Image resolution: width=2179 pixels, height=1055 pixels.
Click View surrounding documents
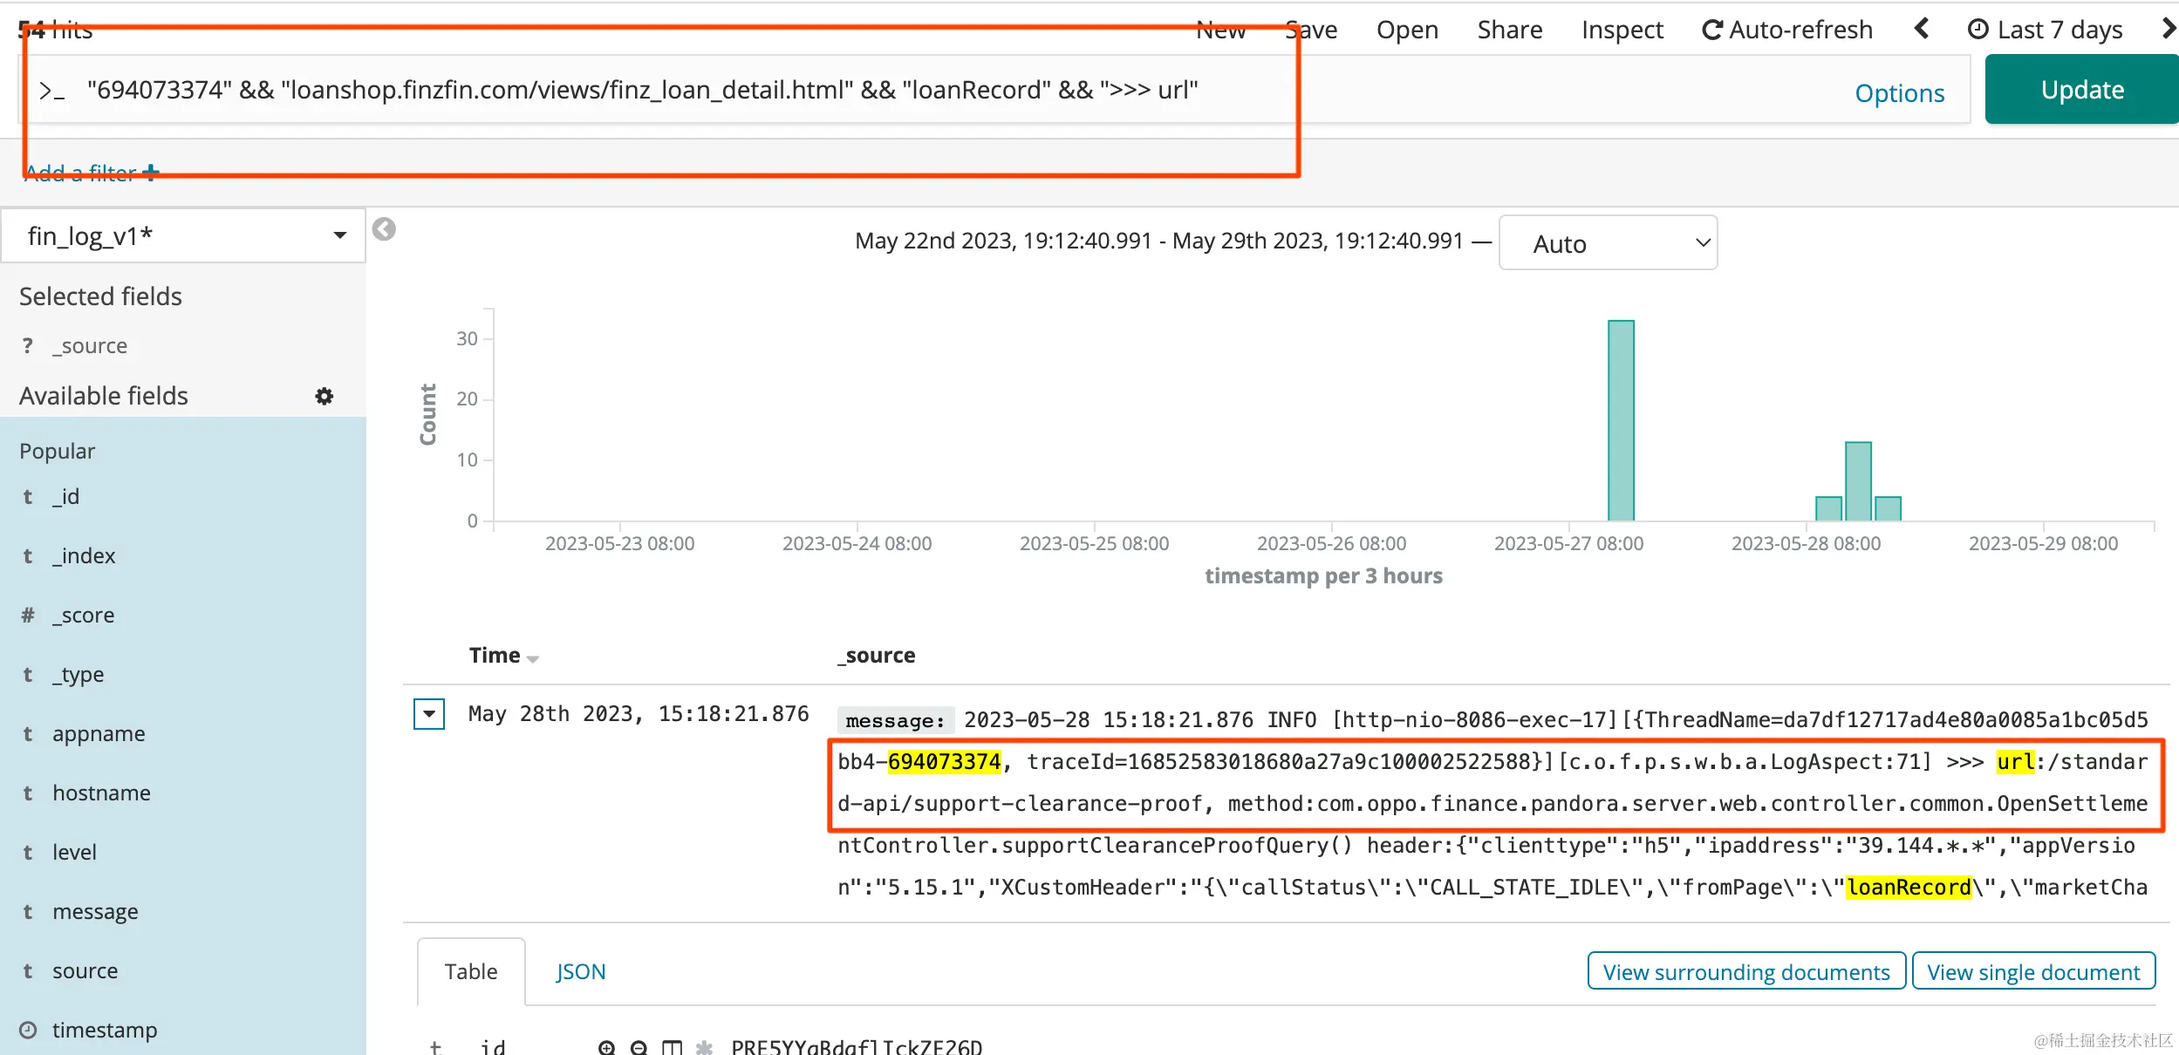point(1745,971)
